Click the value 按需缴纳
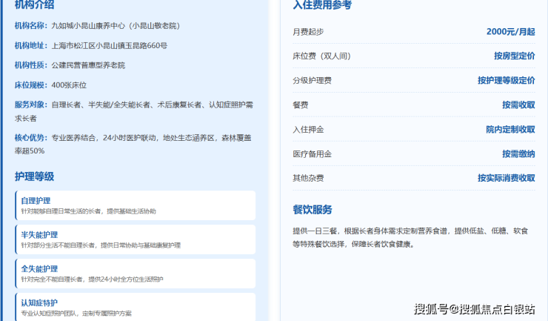This screenshot has height=321, width=548. coord(518,154)
